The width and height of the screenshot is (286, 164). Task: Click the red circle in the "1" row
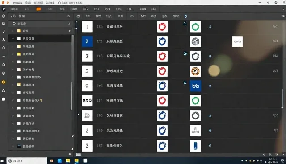162,27
